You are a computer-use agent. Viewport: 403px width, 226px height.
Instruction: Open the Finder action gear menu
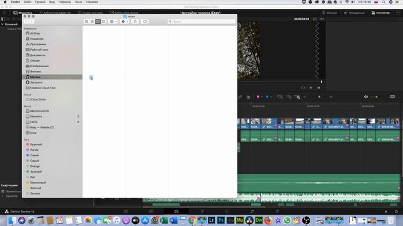tap(125, 21)
